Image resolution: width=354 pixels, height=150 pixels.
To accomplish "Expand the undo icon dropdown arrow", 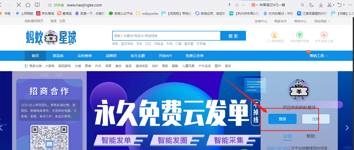I will pyautogui.click(x=344, y=5).
